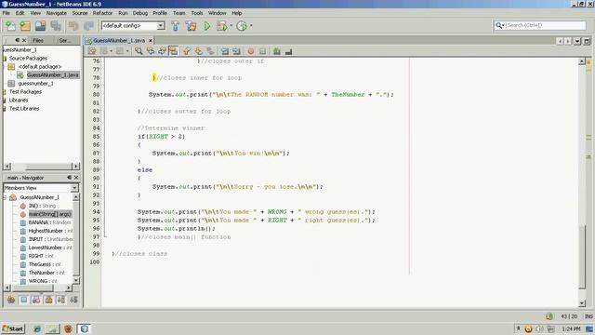Click the New Project toolbar icon

point(25,26)
